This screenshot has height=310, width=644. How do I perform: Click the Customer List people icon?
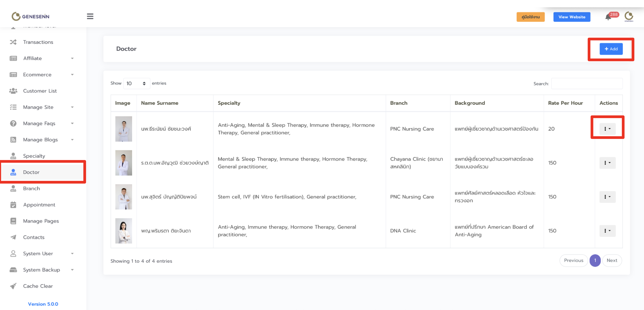[x=13, y=91]
